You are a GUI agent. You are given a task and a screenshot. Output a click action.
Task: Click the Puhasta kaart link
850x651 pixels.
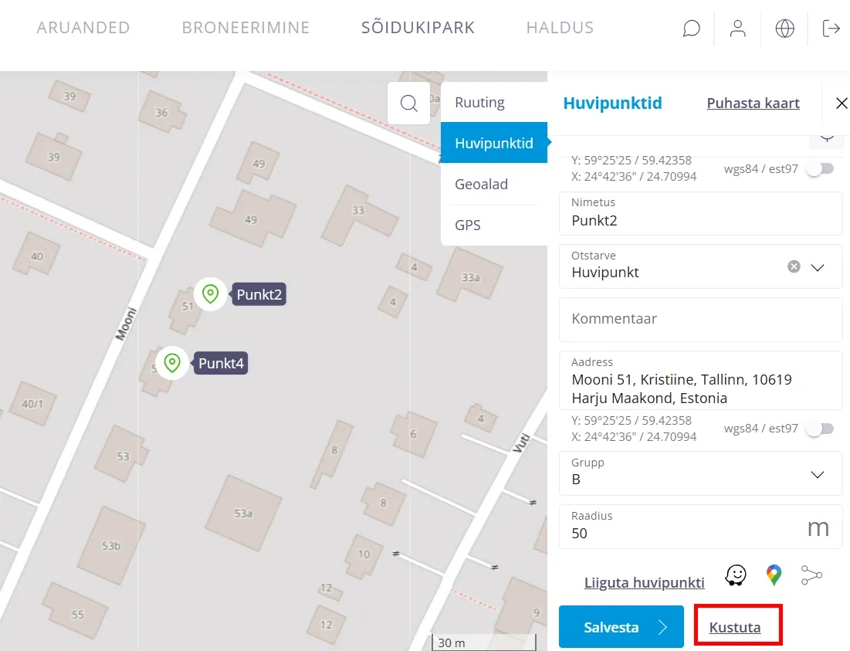tap(753, 103)
